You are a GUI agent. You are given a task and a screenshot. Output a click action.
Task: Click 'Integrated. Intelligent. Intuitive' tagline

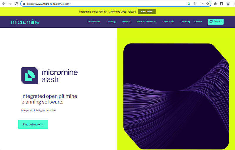(x=38, y=110)
